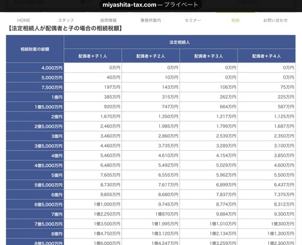Select the 配偶者+子4人 column header
Viewport: 302px width, 245px height.
pos(267,56)
